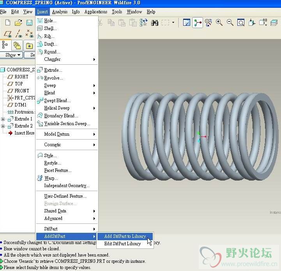
Task: Choose Variable Section Sweep entry
Action: (x=67, y=123)
